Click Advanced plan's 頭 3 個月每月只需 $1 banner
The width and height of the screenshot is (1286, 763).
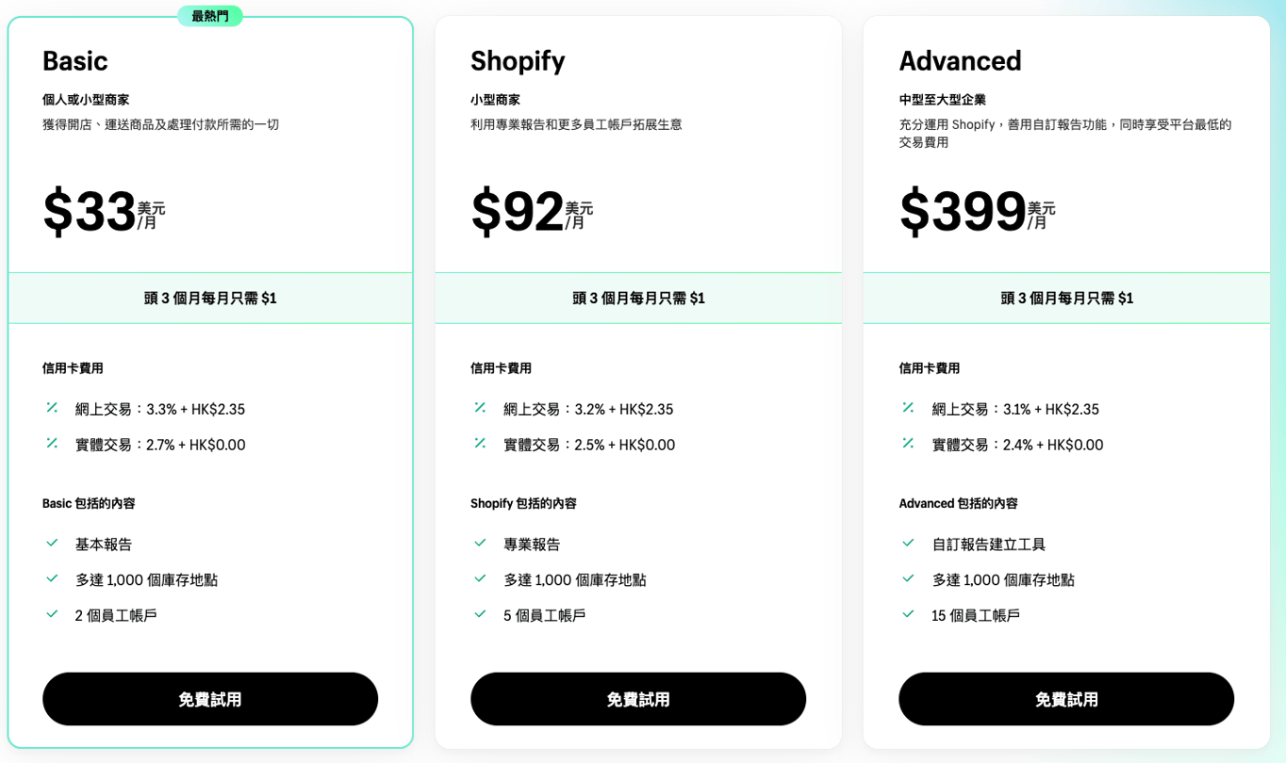click(1066, 299)
